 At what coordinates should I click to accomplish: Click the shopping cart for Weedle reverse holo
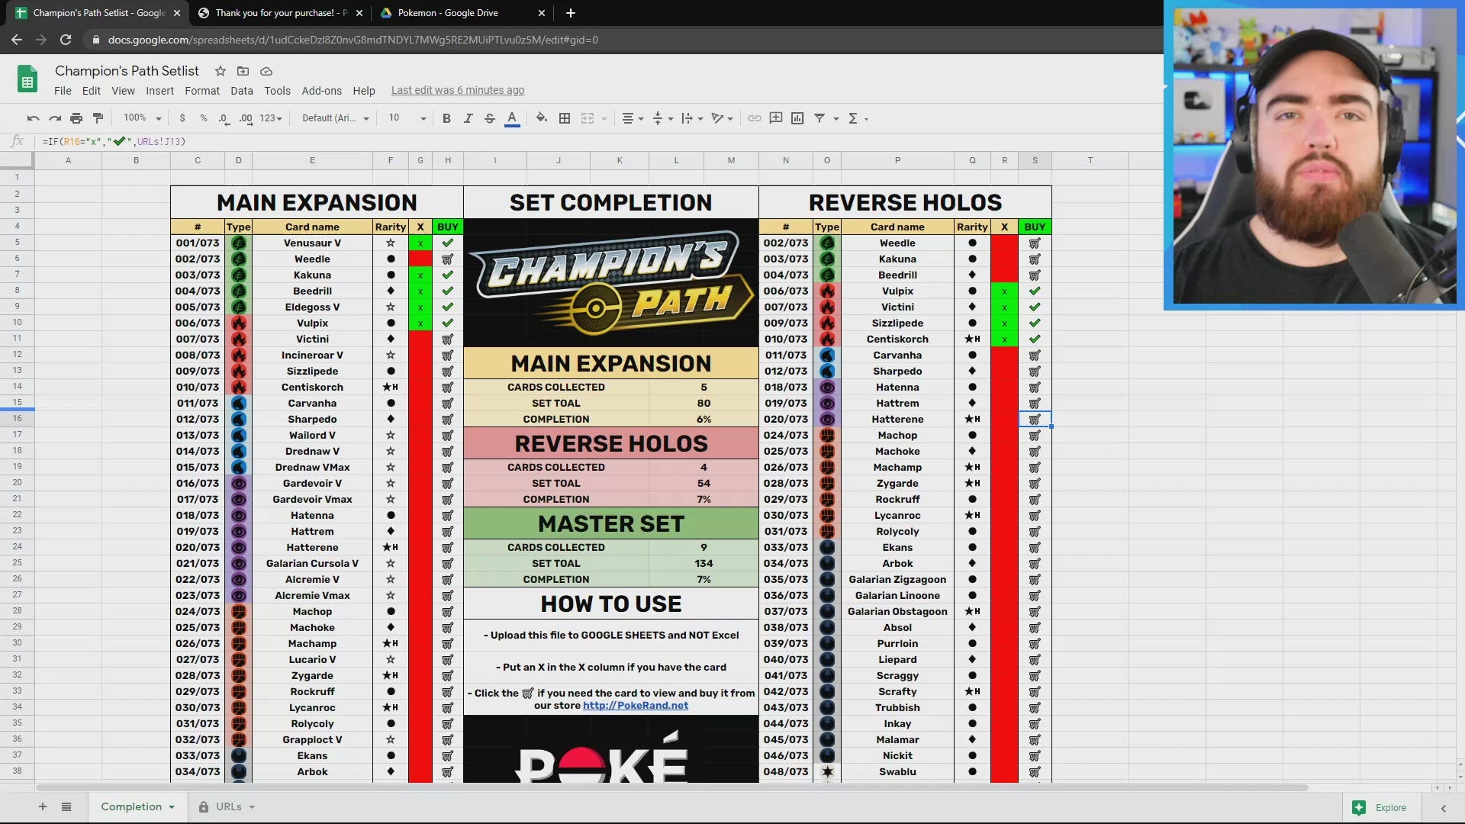[x=1035, y=243]
